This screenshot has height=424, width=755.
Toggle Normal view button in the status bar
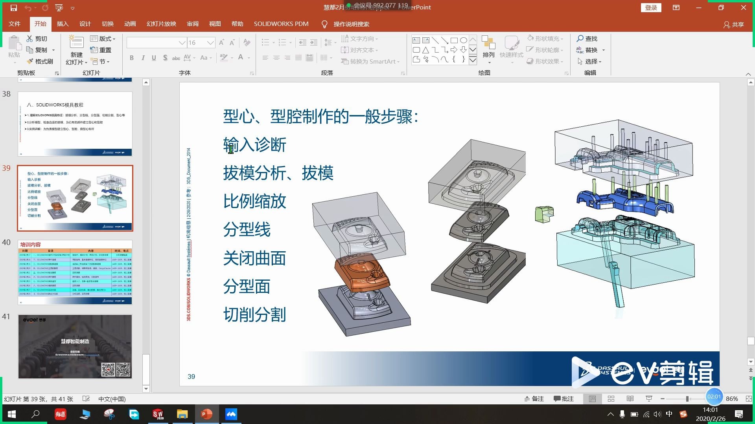tap(592, 399)
